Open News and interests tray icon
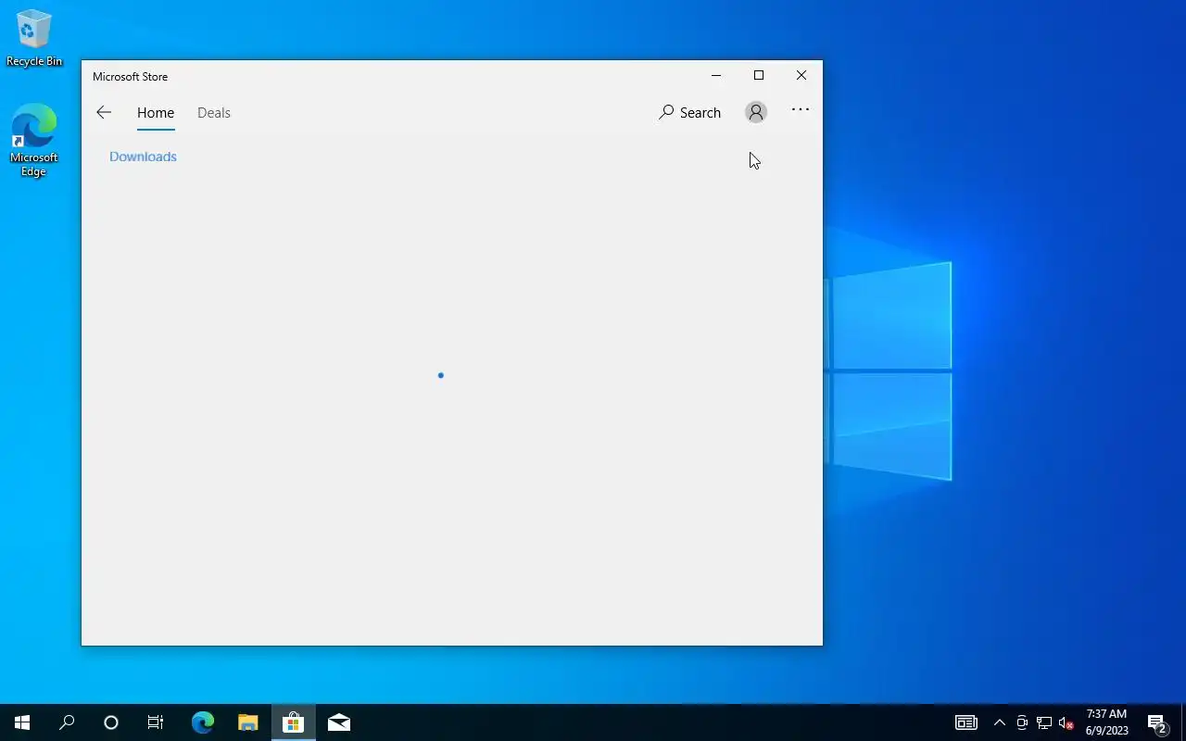The width and height of the screenshot is (1186, 741). (966, 722)
